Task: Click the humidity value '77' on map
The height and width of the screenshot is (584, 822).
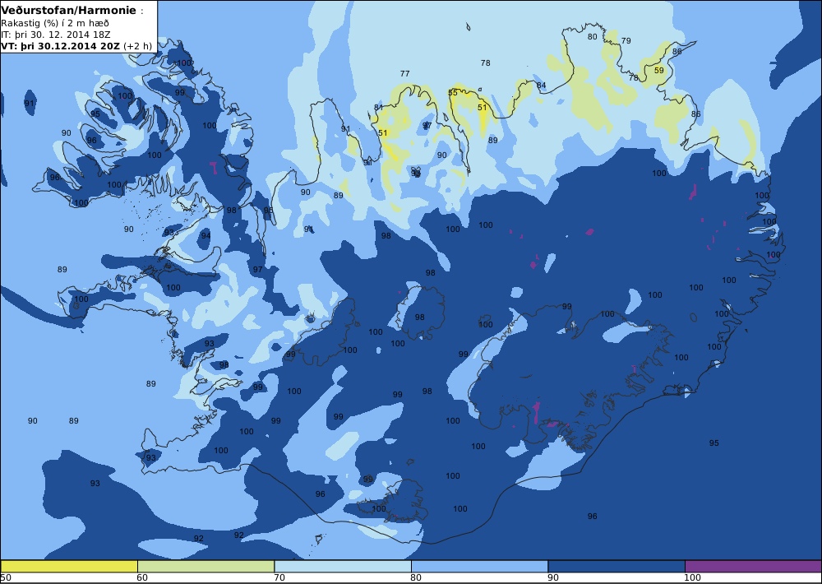Action: point(404,73)
